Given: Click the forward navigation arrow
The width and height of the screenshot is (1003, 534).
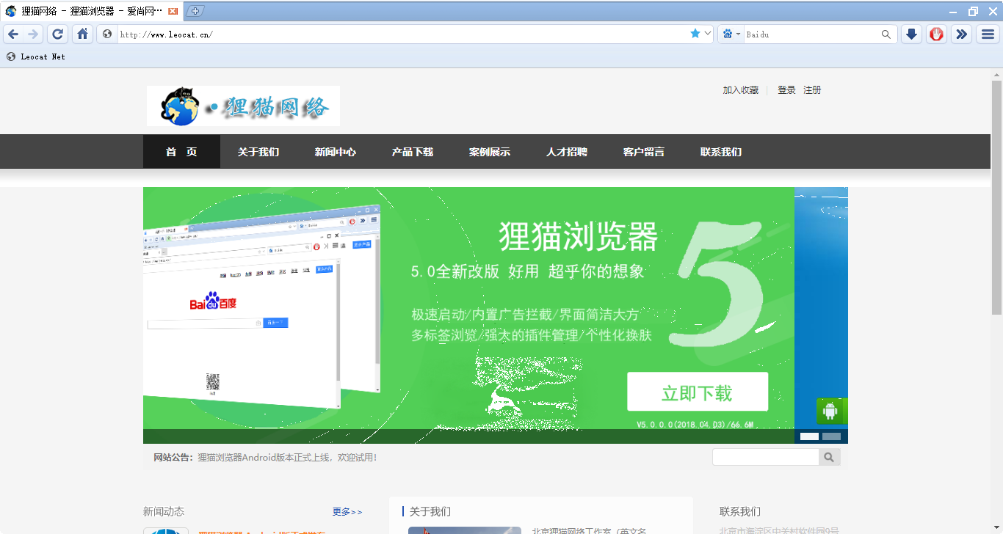Looking at the screenshot, I should click(x=33, y=34).
